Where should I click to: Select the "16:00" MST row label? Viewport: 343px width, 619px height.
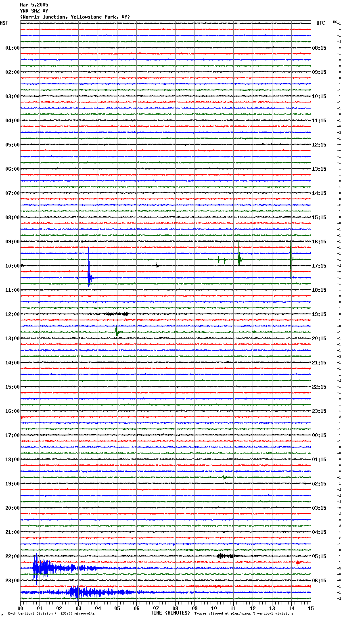click(13, 411)
